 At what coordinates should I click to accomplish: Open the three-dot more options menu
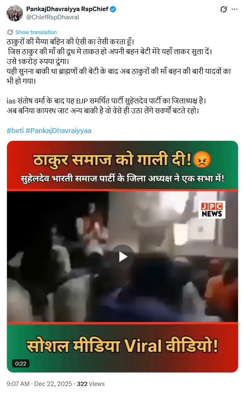tap(234, 9)
